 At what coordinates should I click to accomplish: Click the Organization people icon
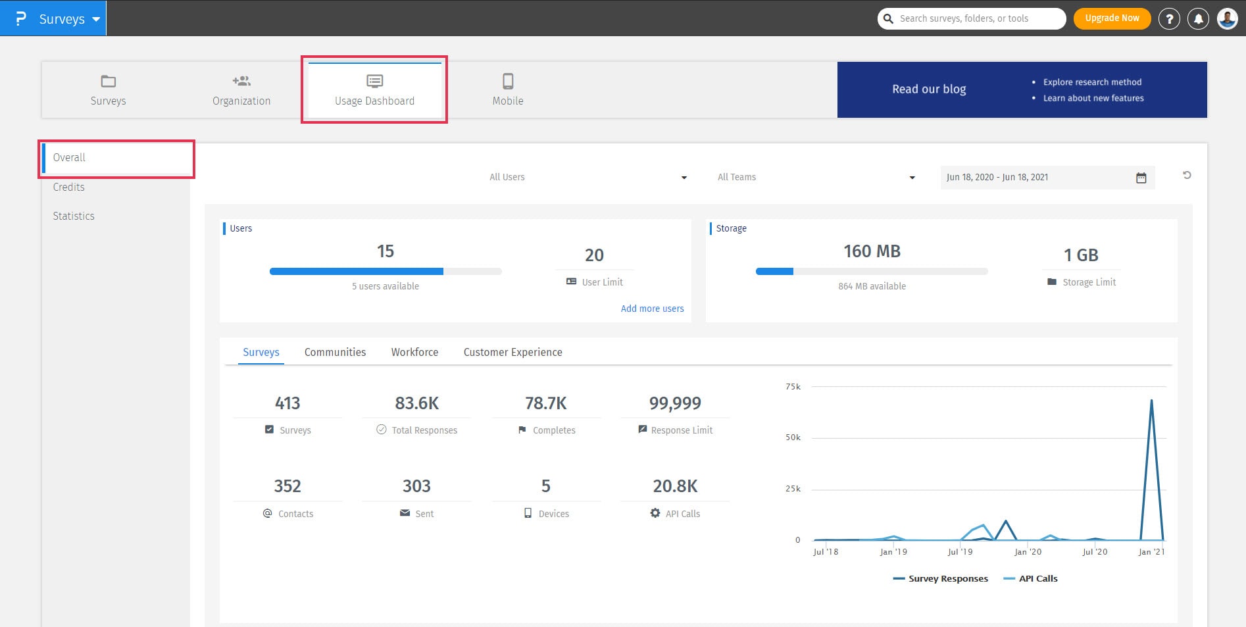tap(241, 82)
